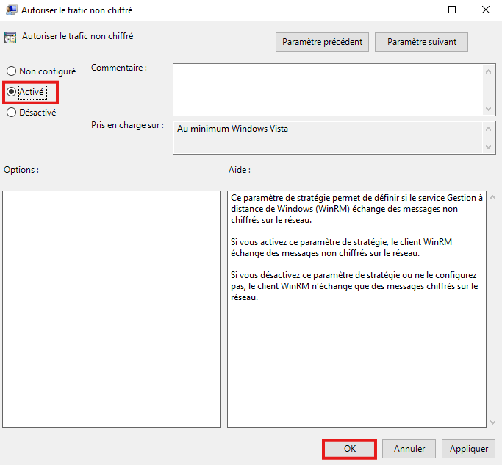Close the policy dialog with the X
Image resolution: width=502 pixels, height=465 pixels.
(485, 10)
